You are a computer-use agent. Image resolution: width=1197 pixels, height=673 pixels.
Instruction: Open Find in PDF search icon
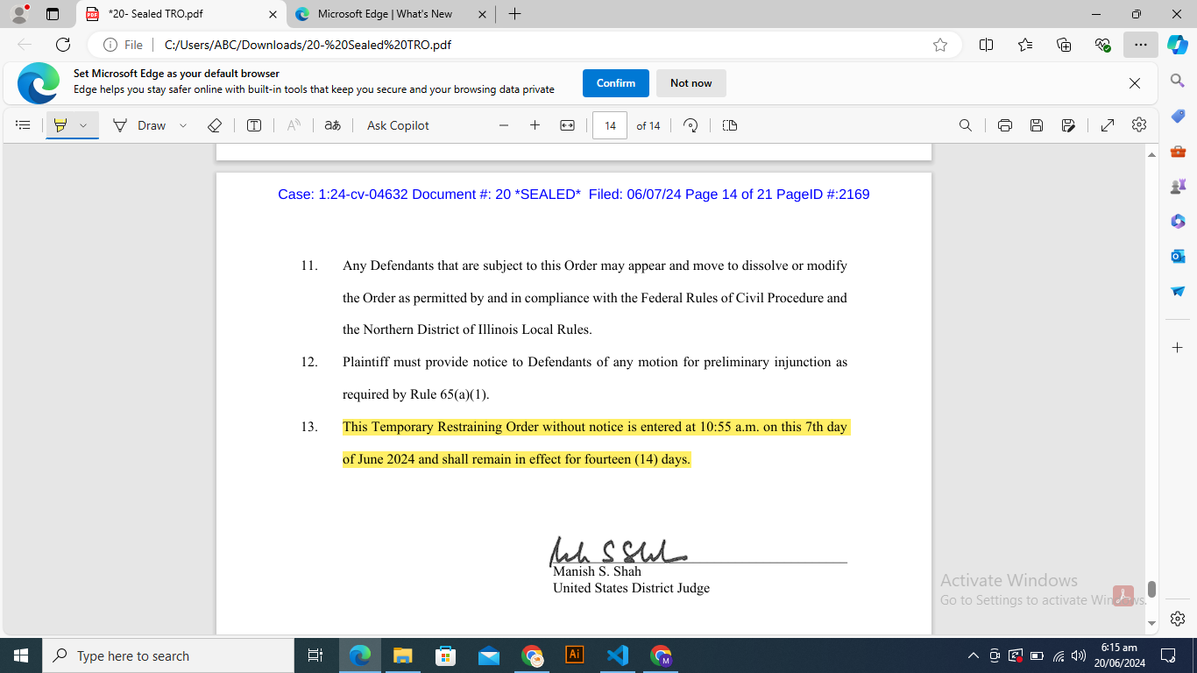[966, 125]
